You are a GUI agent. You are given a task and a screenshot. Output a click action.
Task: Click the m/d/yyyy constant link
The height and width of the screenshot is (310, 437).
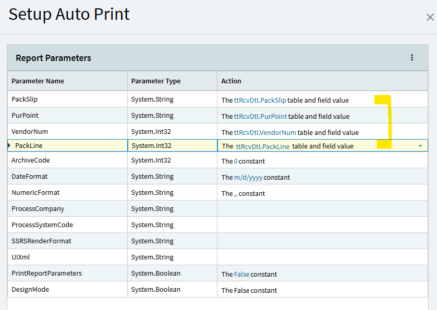[248, 177]
